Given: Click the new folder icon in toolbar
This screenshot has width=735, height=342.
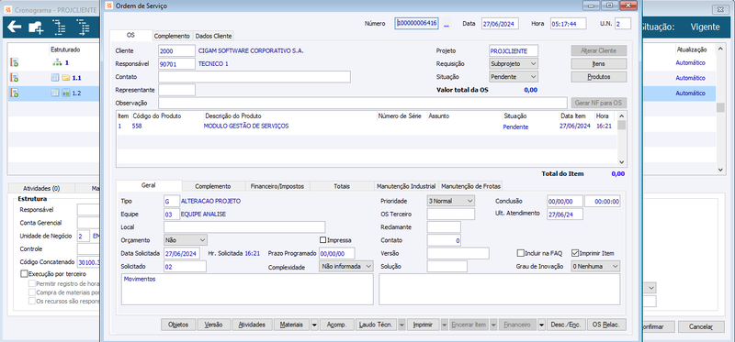Looking at the screenshot, I should pos(36,28).
